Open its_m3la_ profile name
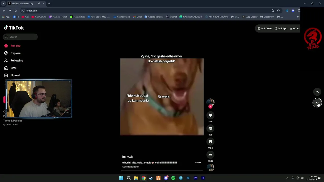 (x=128, y=157)
